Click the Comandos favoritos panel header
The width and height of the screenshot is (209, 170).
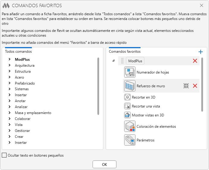pos(125,52)
